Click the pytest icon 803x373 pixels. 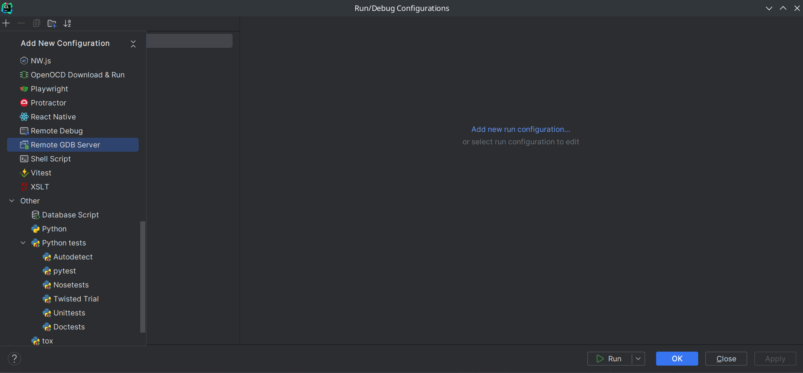[x=47, y=271]
